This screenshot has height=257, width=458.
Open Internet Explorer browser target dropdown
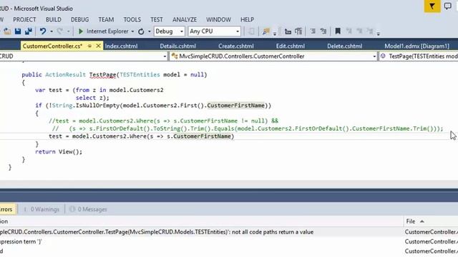click(x=132, y=31)
